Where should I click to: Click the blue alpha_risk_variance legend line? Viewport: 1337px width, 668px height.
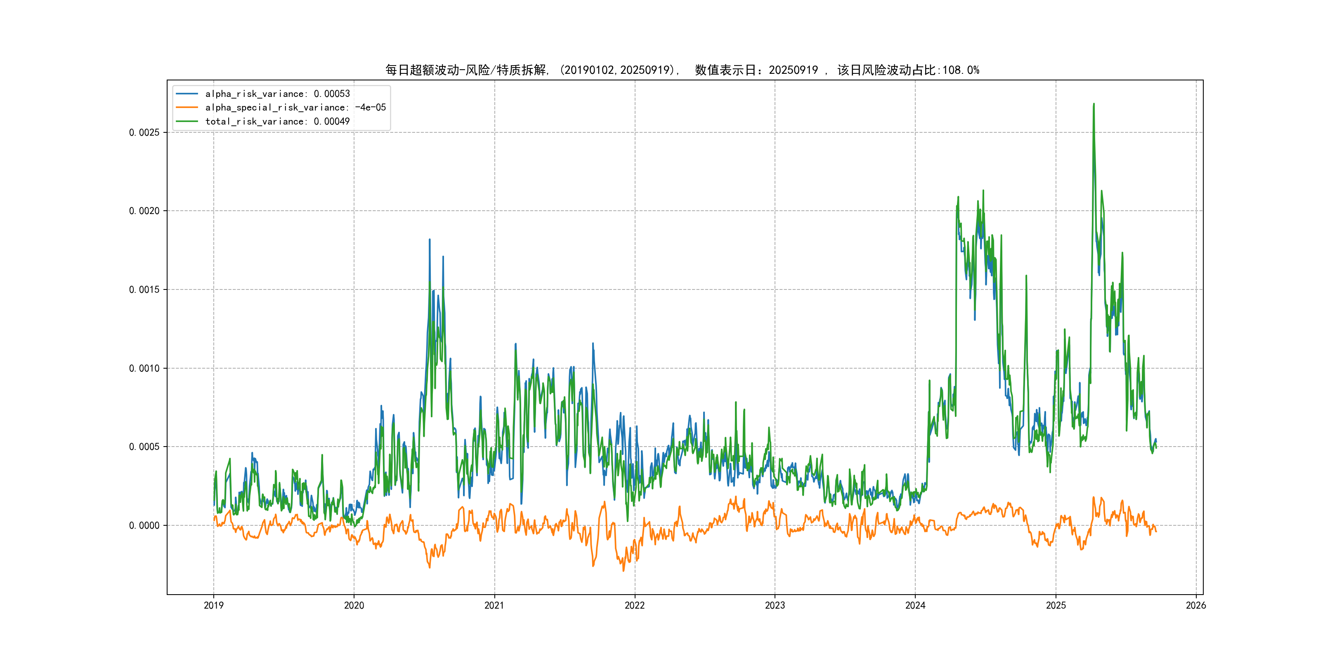coord(187,94)
